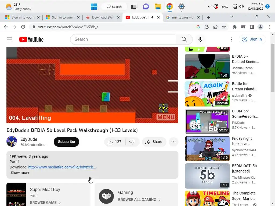Open File Explorer from taskbar
Viewport: 275px width, 206px height.
click(158, 7)
